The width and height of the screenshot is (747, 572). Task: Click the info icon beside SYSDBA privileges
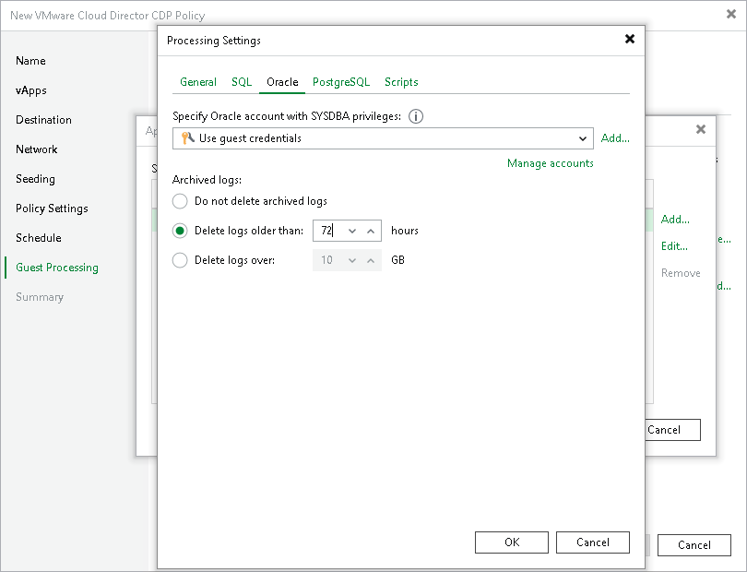415,116
